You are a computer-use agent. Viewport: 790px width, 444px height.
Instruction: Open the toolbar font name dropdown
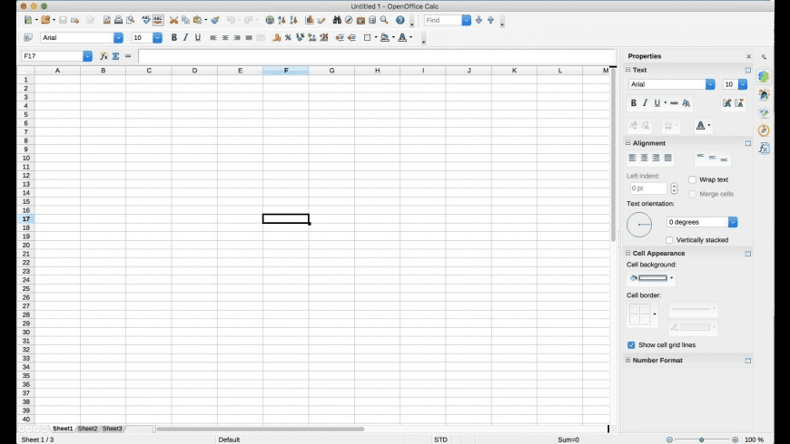[118, 38]
